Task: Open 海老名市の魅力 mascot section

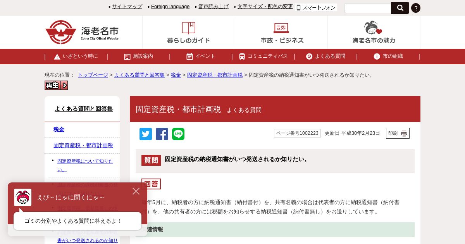Action: (x=374, y=33)
